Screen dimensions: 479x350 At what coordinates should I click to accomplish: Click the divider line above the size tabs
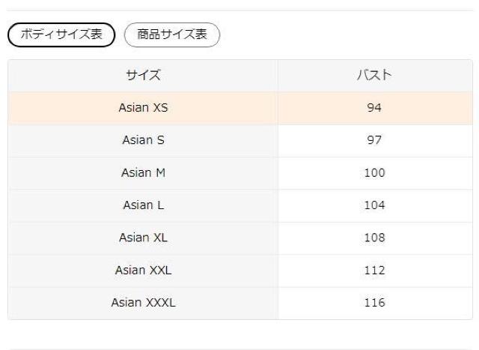(239, 10)
